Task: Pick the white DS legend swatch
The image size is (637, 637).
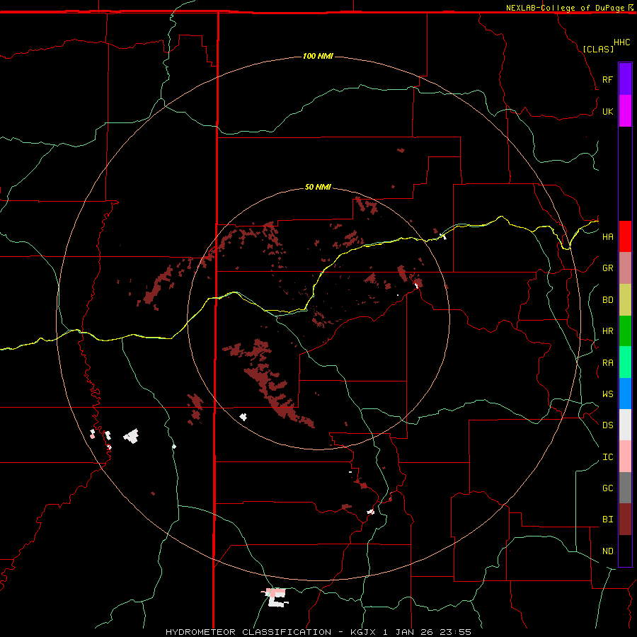Action: click(x=625, y=425)
